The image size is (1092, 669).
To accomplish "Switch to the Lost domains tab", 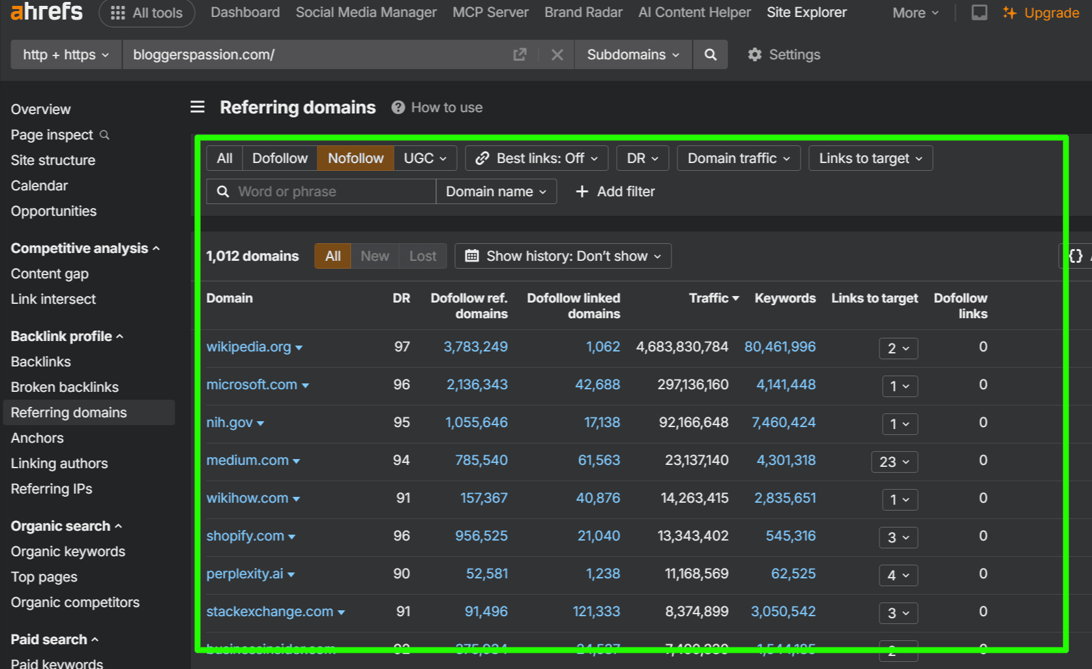I will pos(422,256).
